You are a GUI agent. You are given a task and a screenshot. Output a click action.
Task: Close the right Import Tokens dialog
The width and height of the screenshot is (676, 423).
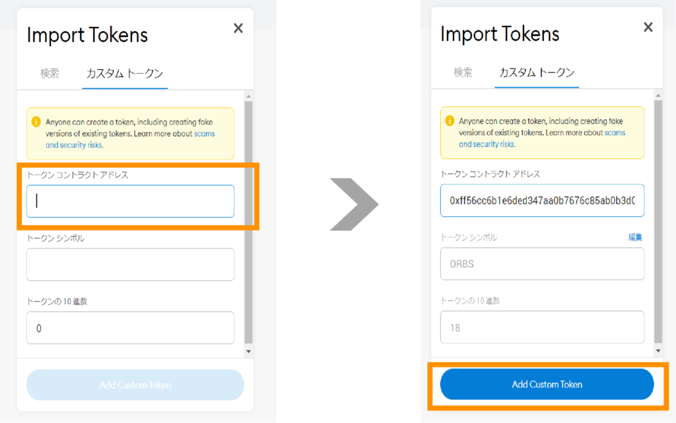648,27
